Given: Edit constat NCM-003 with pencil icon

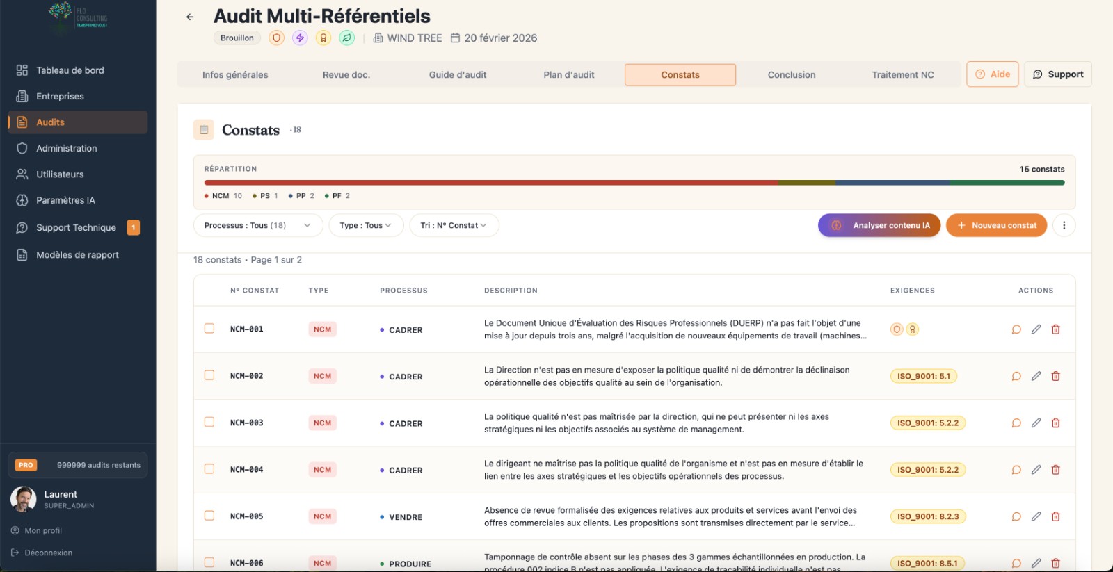Looking at the screenshot, I should click(x=1036, y=423).
